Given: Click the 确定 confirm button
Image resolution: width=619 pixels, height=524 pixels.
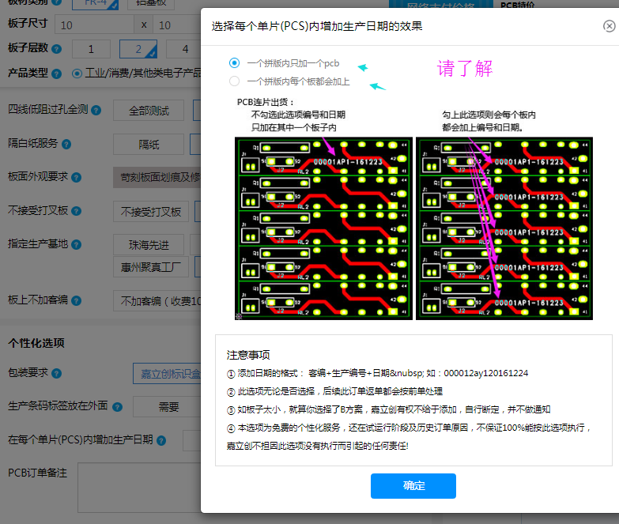Looking at the screenshot, I should pos(413,486).
